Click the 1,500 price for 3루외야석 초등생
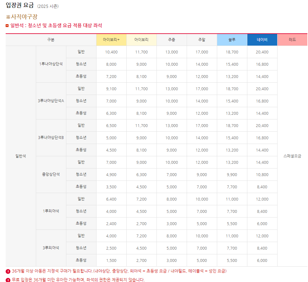The height and width of the screenshot is (282, 308). tap(111, 261)
